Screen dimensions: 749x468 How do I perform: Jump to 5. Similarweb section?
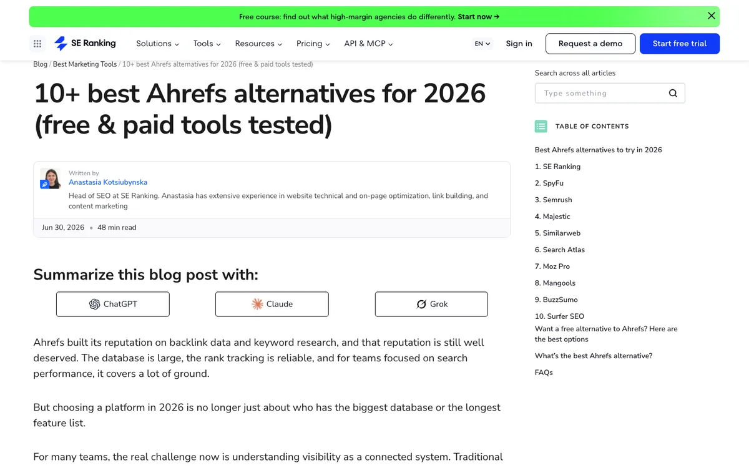[x=557, y=233]
